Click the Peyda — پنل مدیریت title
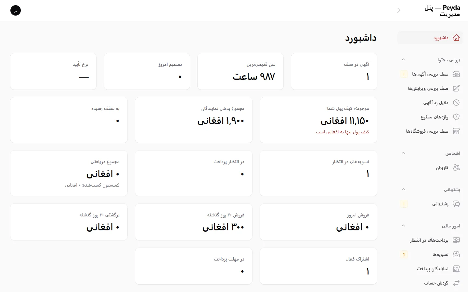Image resolution: width=468 pixels, height=292 pixels. click(x=442, y=11)
